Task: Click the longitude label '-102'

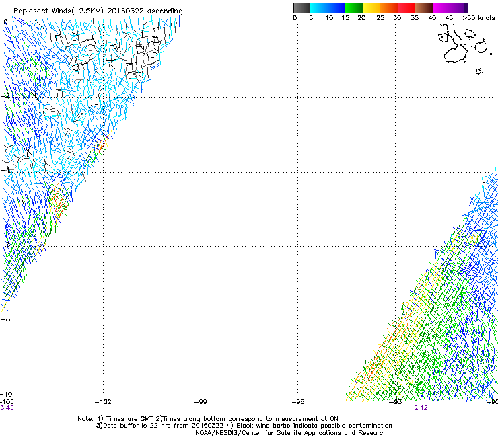Action: (103, 402)
